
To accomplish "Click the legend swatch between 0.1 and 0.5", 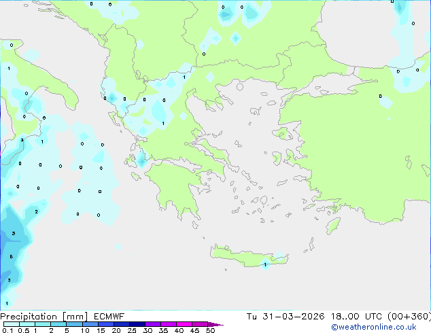I will pos(12,324).
